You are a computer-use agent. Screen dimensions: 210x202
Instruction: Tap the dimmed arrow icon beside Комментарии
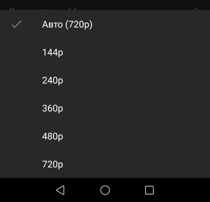click(197, 8)
